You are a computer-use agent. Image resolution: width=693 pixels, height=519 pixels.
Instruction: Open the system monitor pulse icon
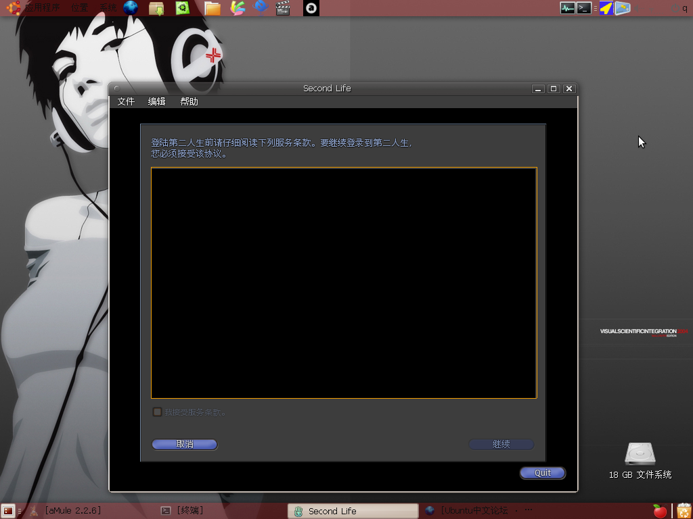coord(568,8)
